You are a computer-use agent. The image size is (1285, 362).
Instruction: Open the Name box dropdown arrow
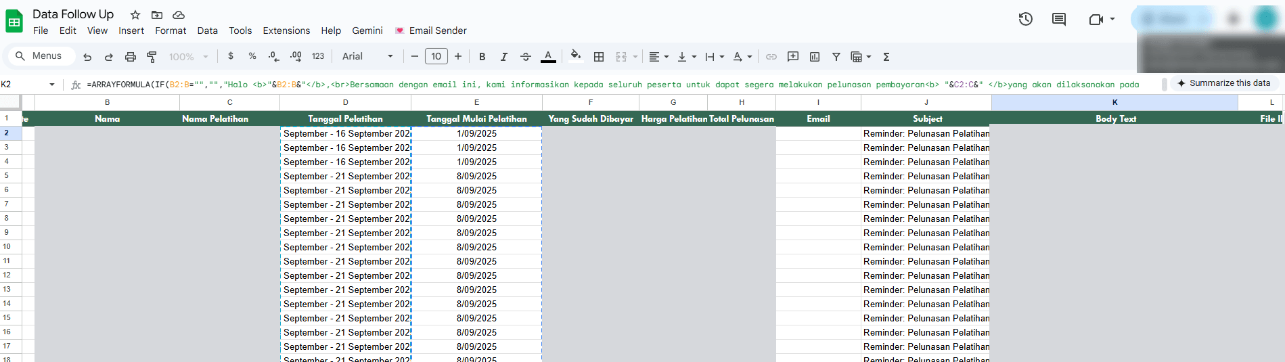click(52, 85)
